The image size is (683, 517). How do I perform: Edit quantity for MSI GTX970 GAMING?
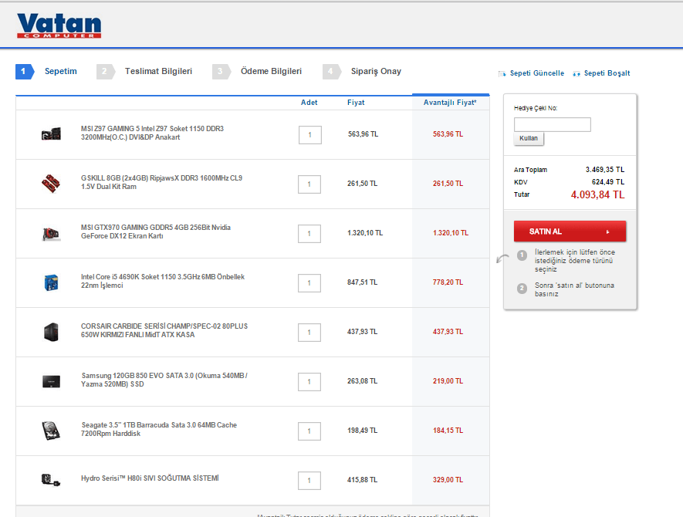click(x=309, y=234)
